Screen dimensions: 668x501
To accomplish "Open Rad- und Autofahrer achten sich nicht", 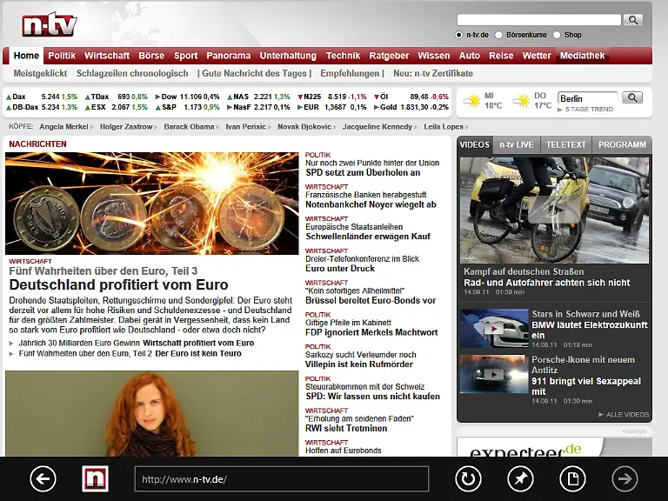I will pyautogui.click(x=546, y=283).
